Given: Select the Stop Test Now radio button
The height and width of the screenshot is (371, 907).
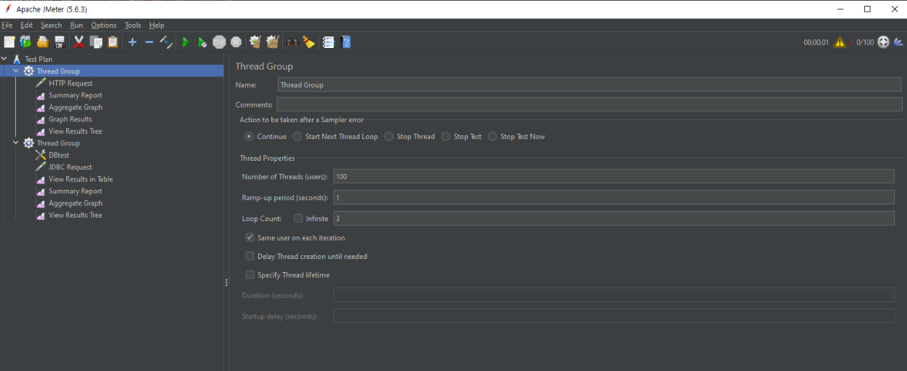Looking at the screenshot, I should coord(492,136).
